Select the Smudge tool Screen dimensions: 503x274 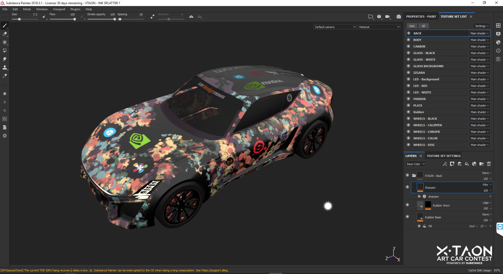4,59
